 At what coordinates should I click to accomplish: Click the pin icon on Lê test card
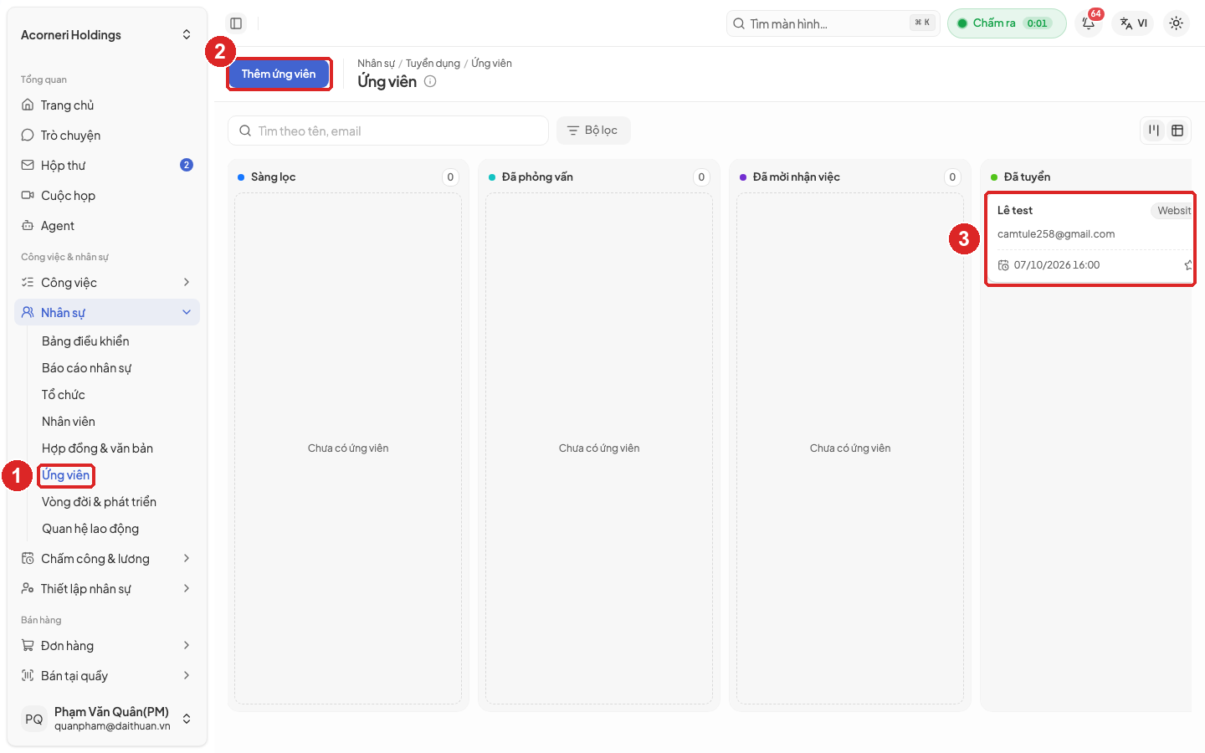tap(1187, 265)
